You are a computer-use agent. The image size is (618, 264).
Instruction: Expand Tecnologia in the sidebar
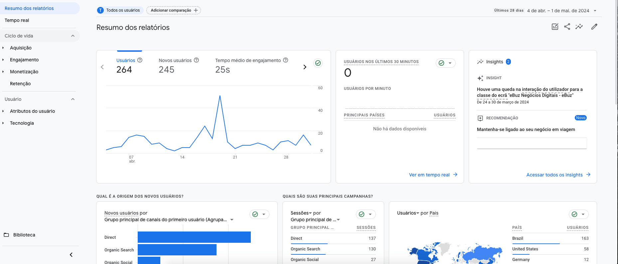(3, 123)
